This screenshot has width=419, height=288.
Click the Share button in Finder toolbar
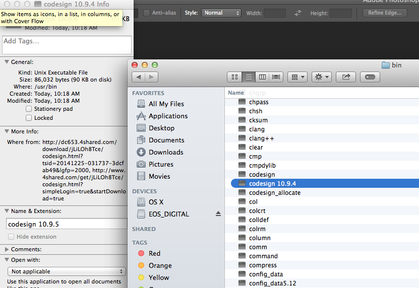[346, 77]
